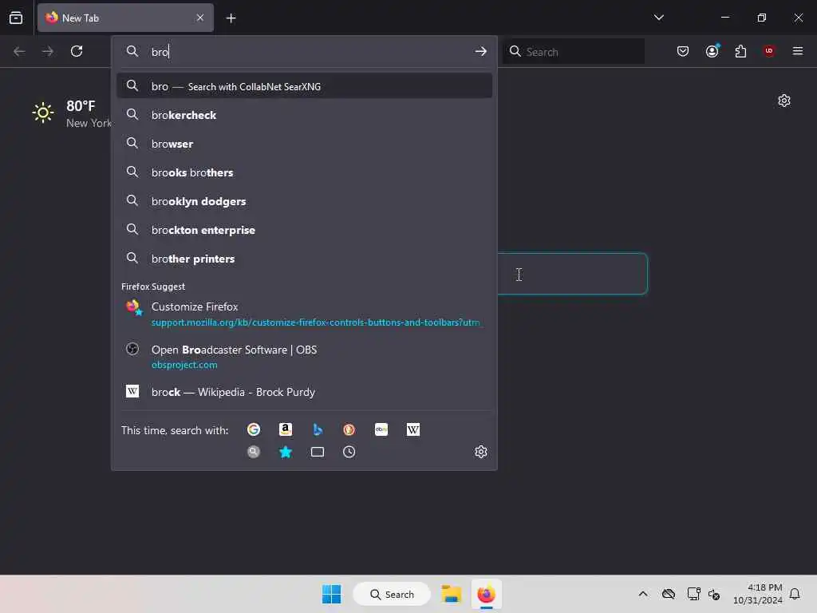
Task: Go back with the back arrow
Action: [19, 51]
